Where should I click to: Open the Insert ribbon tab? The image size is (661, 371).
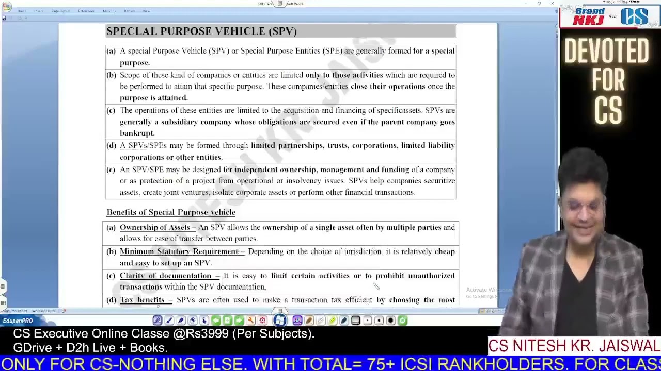tap(38, 11)
